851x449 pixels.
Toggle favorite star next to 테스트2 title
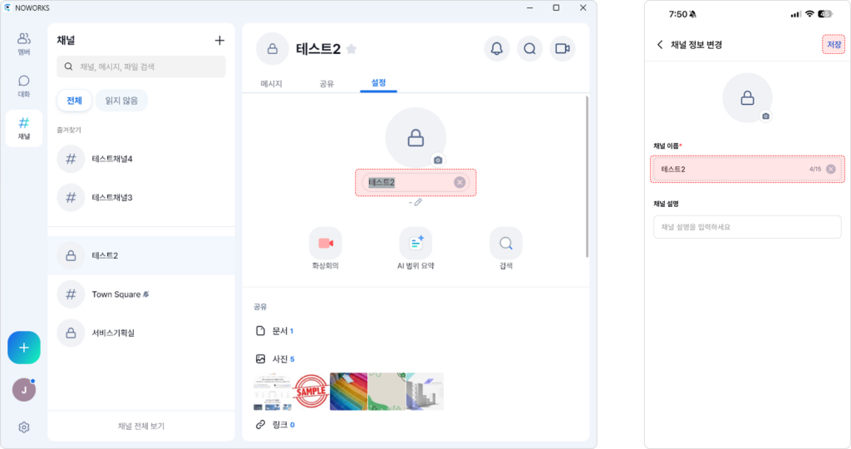[352, 49]
